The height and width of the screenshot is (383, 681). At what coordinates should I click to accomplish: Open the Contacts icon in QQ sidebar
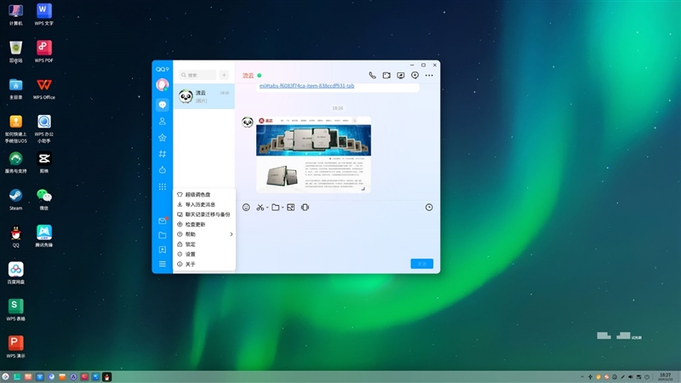pyautogui.click(x=162, y=121)
